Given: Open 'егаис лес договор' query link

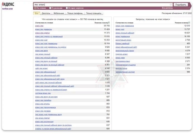Looking at the screenshot, I should [x=43, y=111].
